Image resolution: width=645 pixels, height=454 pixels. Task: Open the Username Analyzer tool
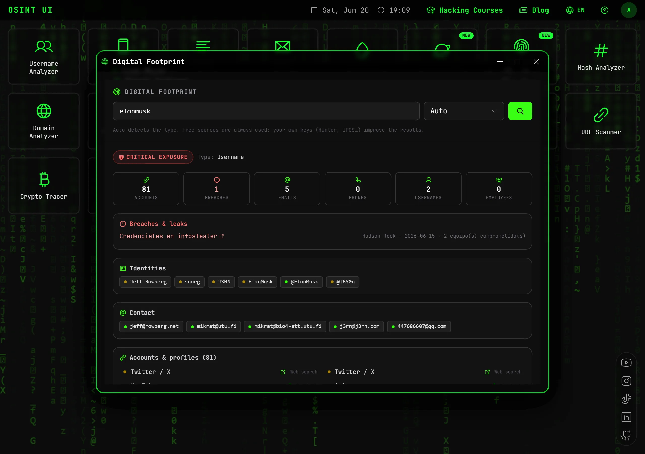(44, 56)
